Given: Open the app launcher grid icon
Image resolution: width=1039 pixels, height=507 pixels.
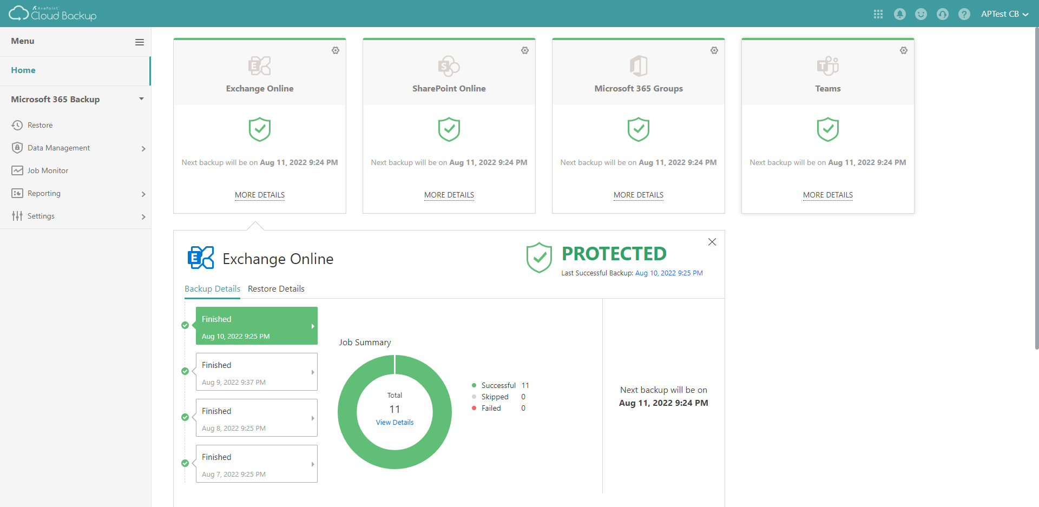Looking at the screenshot, I should coord(878,14).
